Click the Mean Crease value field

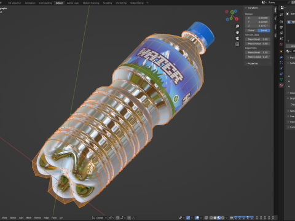pyautogui.click(x=258, y=56)
